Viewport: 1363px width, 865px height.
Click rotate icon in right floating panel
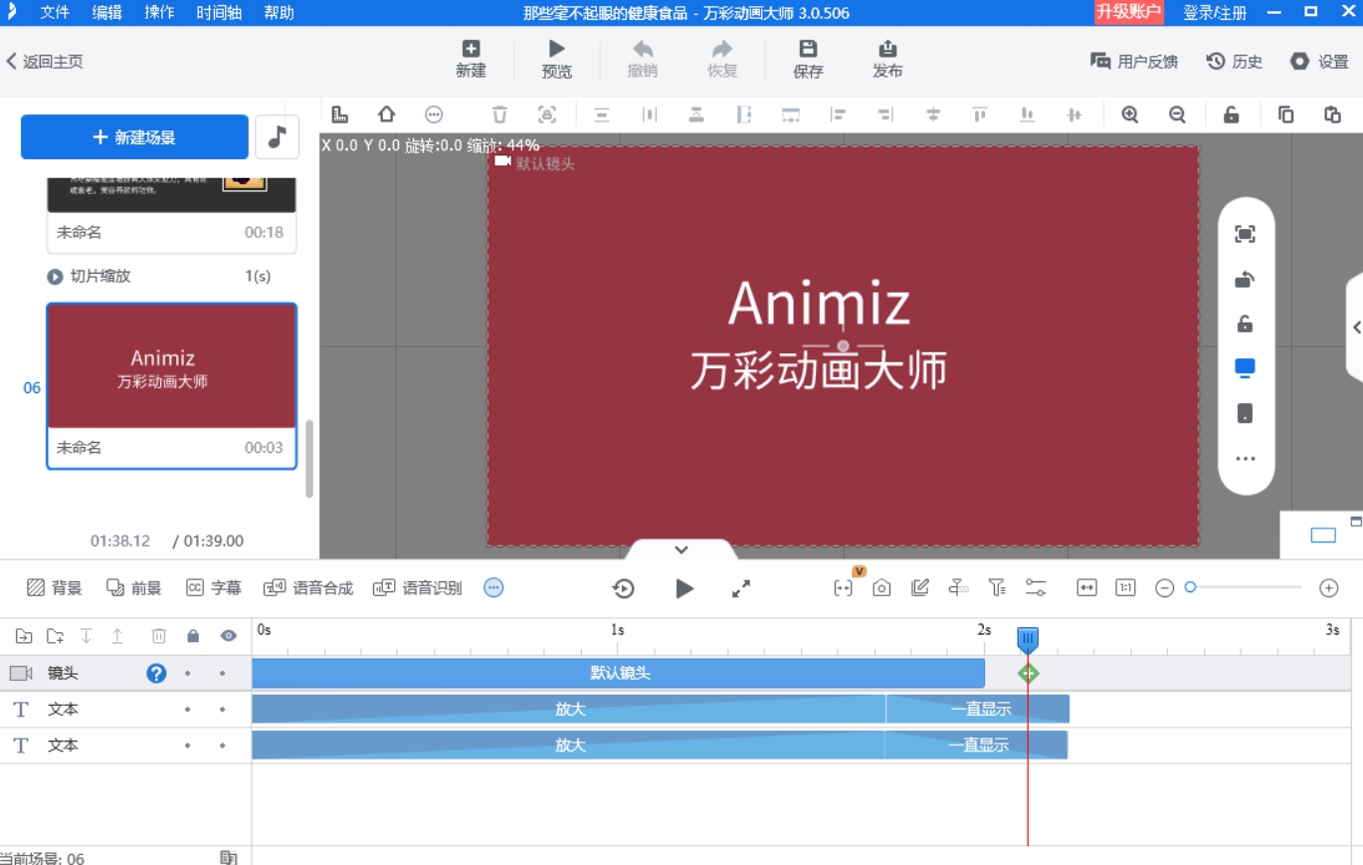[1245, 280]
